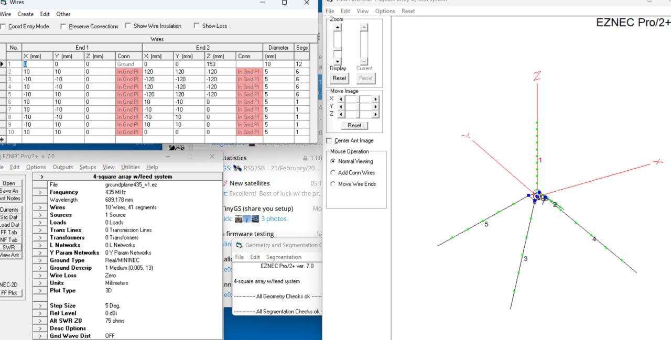Click the wire 2 End 1 X cell
This screenshot has height=340, width=671.
[x=36, y=72]
